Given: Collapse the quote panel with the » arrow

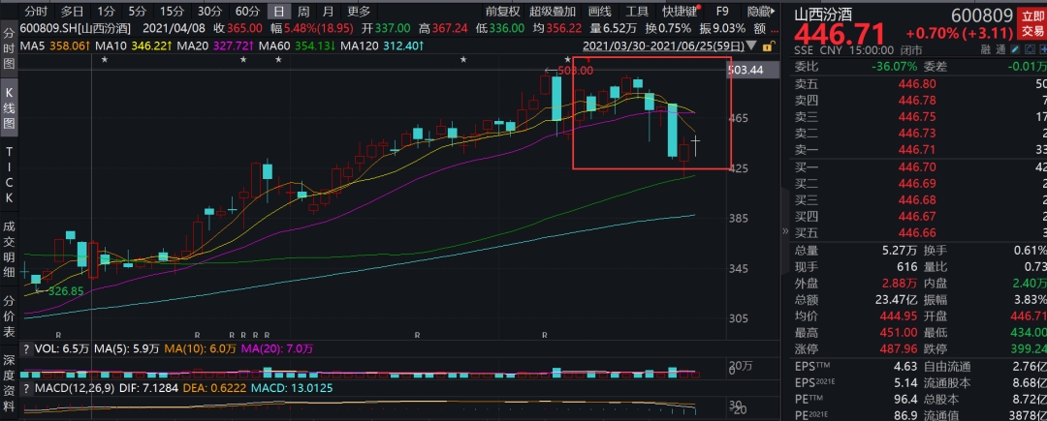Looking at the screenshot, I should coord(785,231).
